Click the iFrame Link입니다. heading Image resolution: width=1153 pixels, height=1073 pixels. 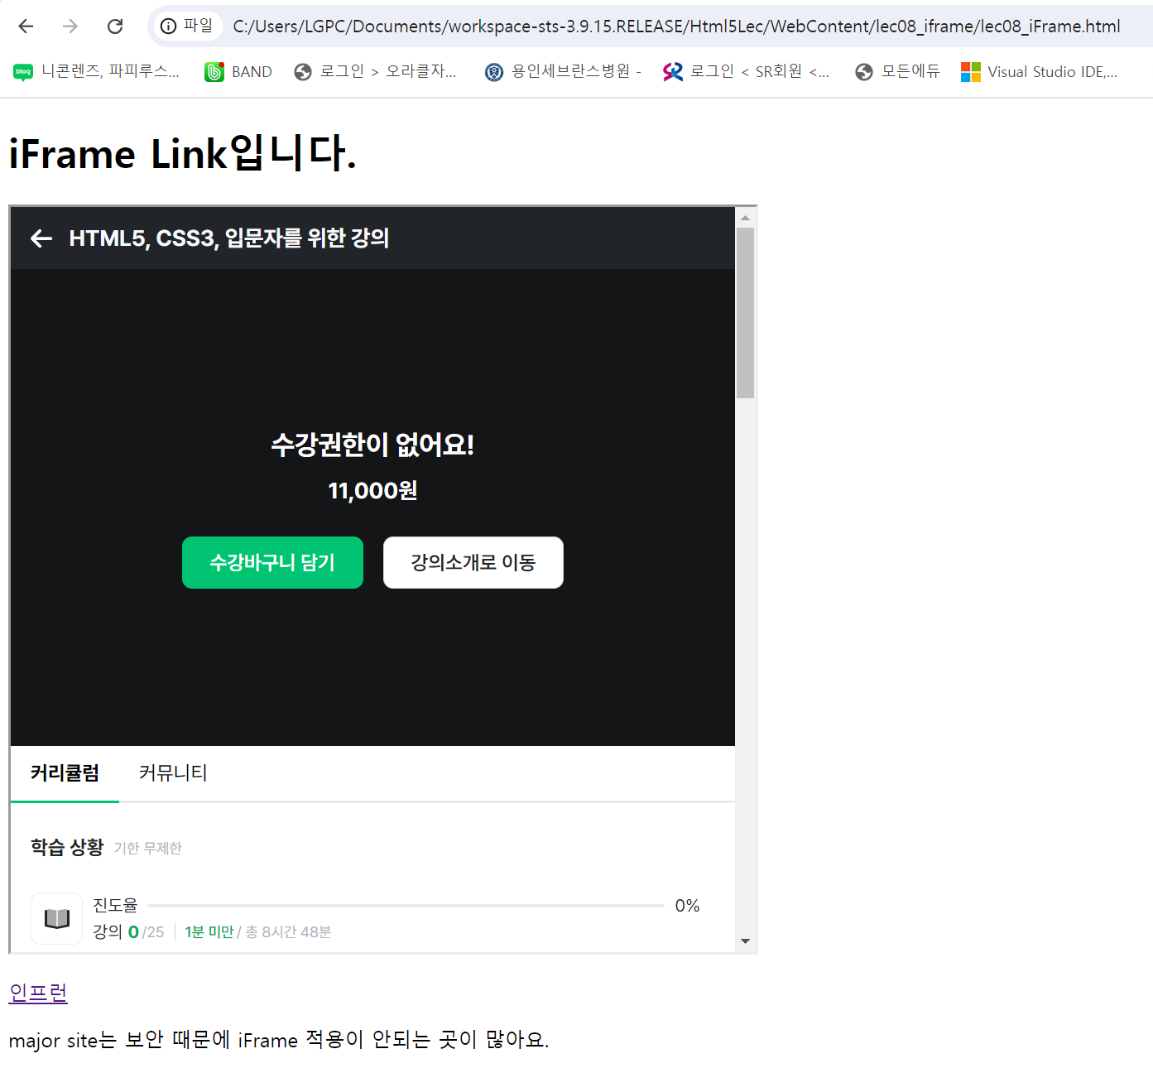pyautogui.click(x=183, y=154)
